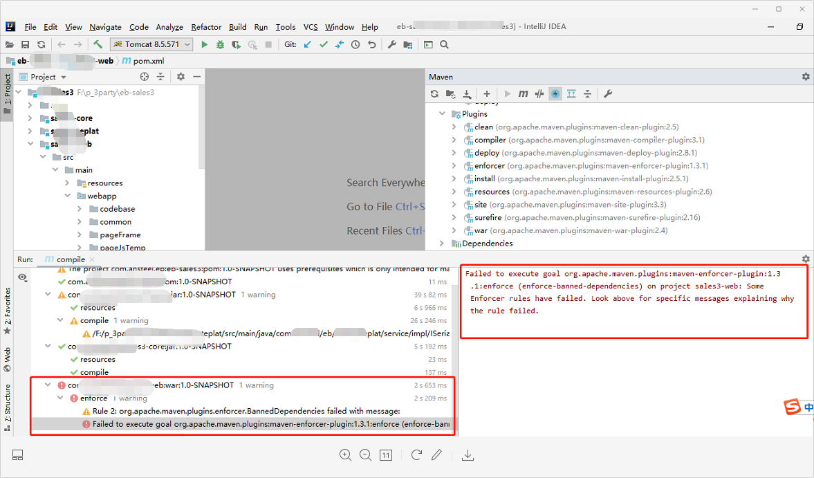Show Maven dependencies diagram icon

(571, 94)
